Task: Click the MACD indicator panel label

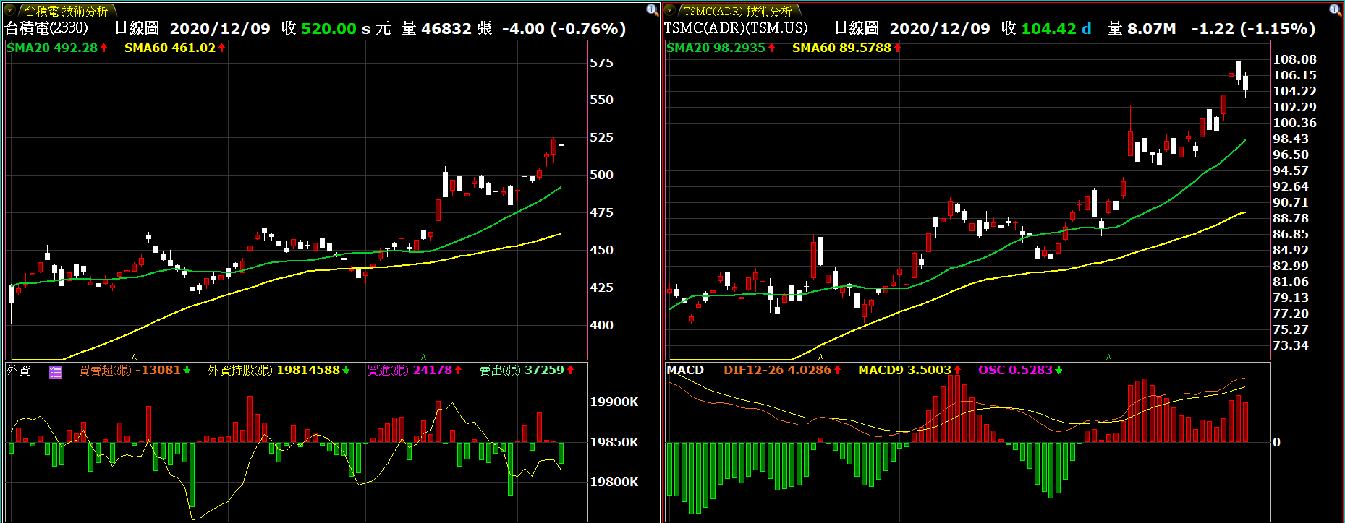Action: coord(685,370)
